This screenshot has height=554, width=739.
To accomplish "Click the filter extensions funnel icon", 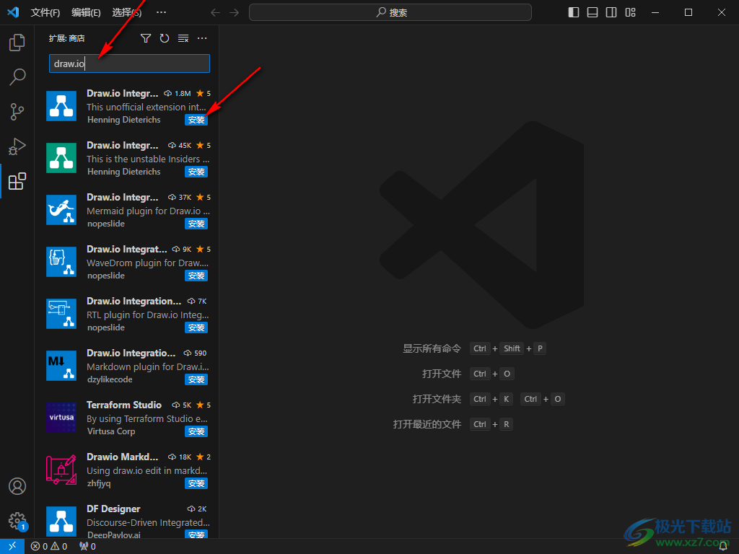I will coord(146,38).
